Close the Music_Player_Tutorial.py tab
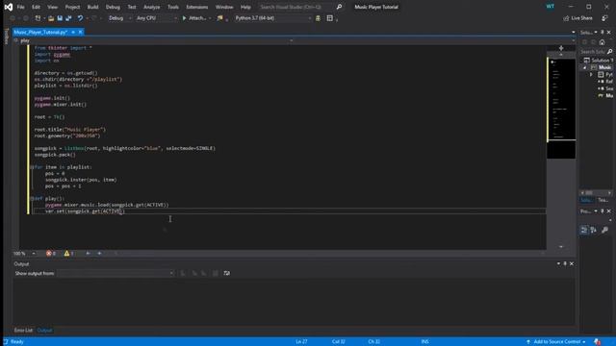 coord(80,32)
